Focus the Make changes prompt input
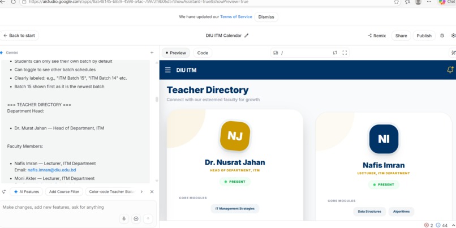The width and height of the screenshot is (456, 228). 78,207
